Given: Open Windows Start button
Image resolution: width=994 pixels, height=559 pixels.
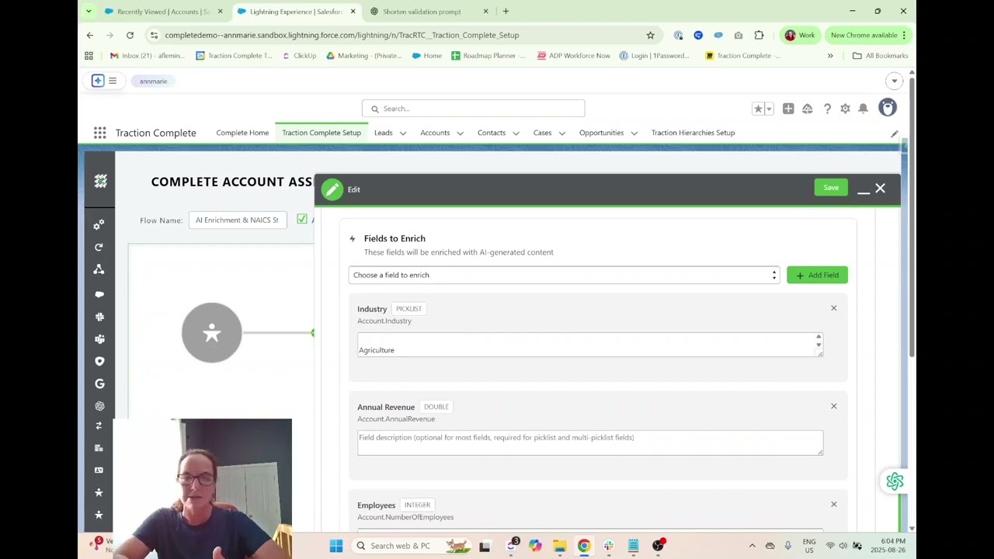Looking at the screenshot, I should [335, 546].
